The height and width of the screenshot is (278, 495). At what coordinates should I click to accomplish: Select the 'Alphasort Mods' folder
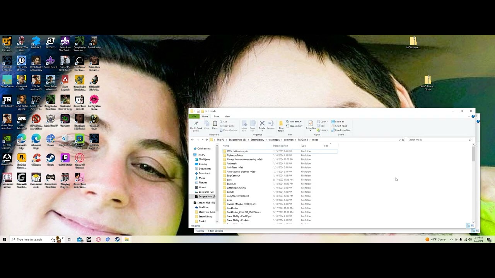[235, 155]
